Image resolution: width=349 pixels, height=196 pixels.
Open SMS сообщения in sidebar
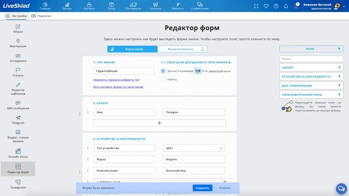18,105
